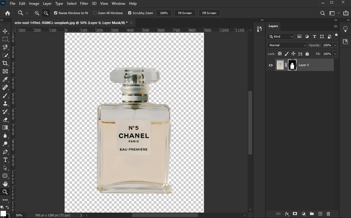
Task: Select the Lasso tool
Action: click(5, 47)
